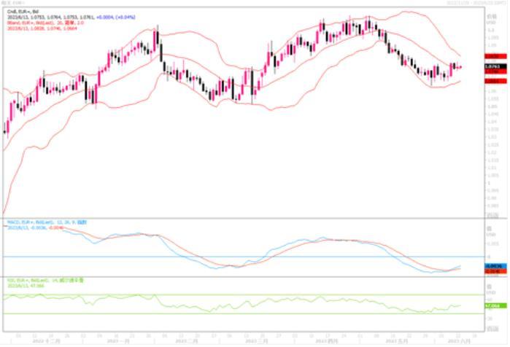510x347 pixels.
Task: Click the green RSI 47.066 value tag
Action: [x=492, y=306]
